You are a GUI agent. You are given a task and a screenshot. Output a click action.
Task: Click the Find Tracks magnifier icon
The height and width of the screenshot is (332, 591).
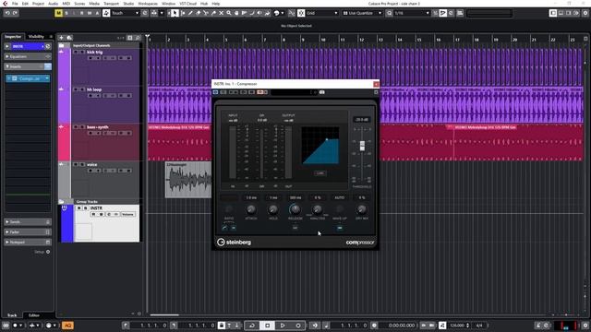pyautogui.click(x=138, y=38)
